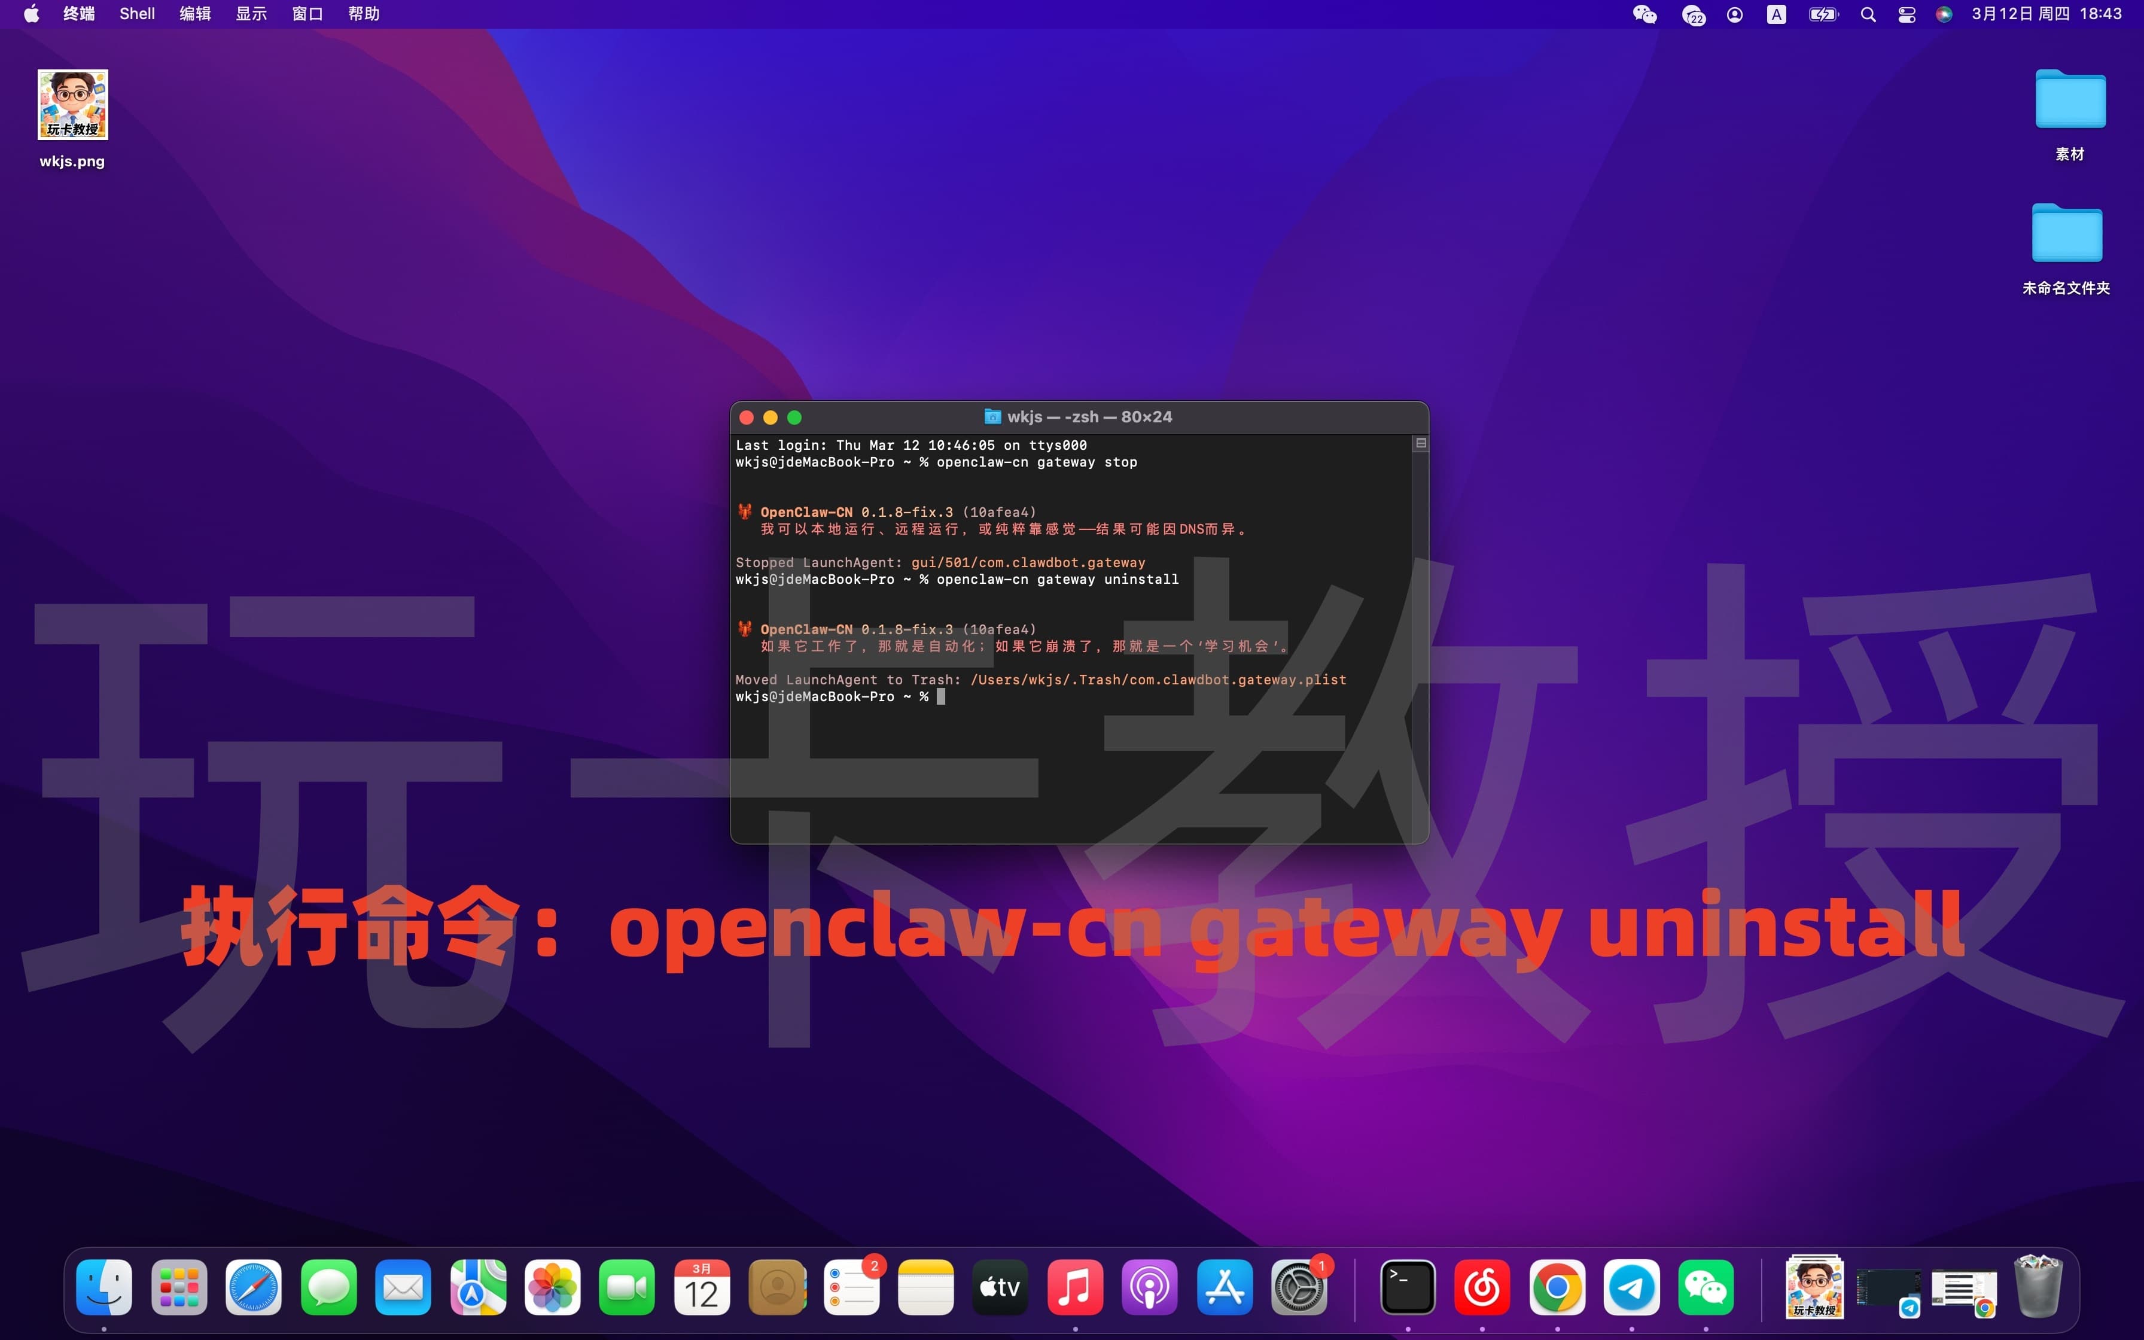Open the WeChat menu bar status icon
This screenshot has height=1340, width=2144.
1644,14
